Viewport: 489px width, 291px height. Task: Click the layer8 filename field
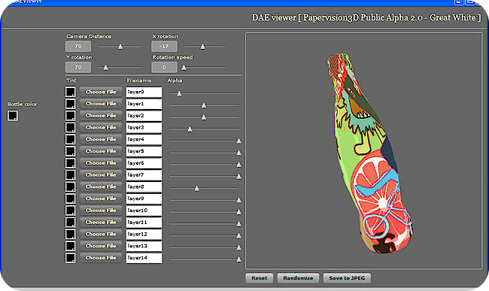(x=144, y=187)
